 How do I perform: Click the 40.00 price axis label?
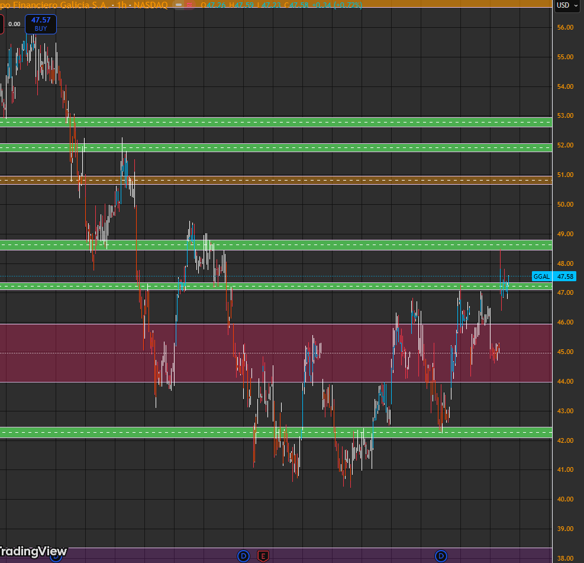pyautogui.click(x=565, y=499)
